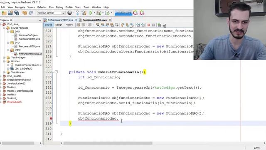Expand the JDK 1.8 (Default) node
The image size is (266, 150).
point(8,68)
